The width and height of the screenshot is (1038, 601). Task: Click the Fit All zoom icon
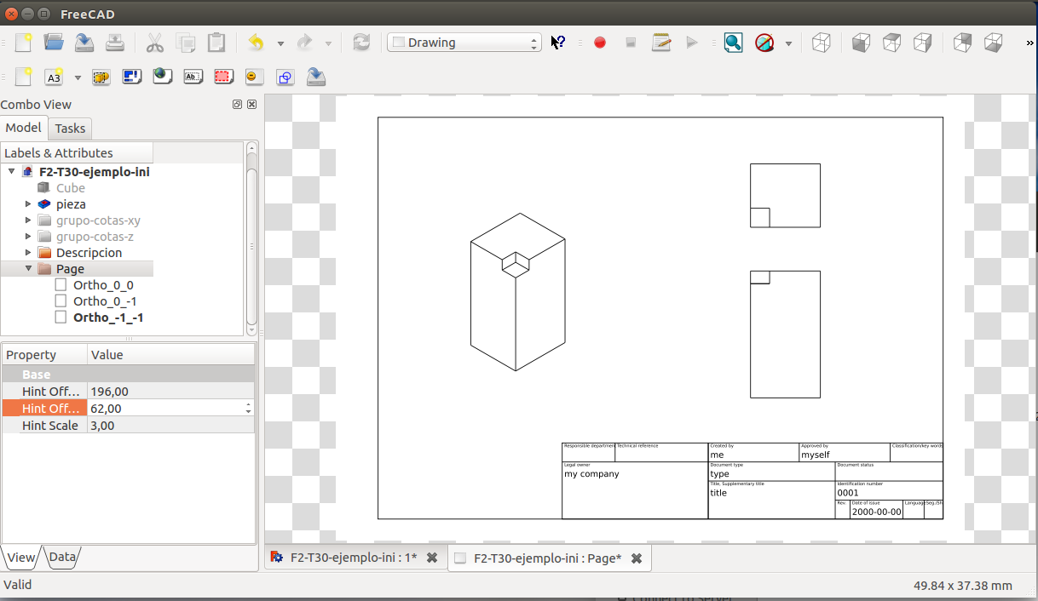coord(733,43)
